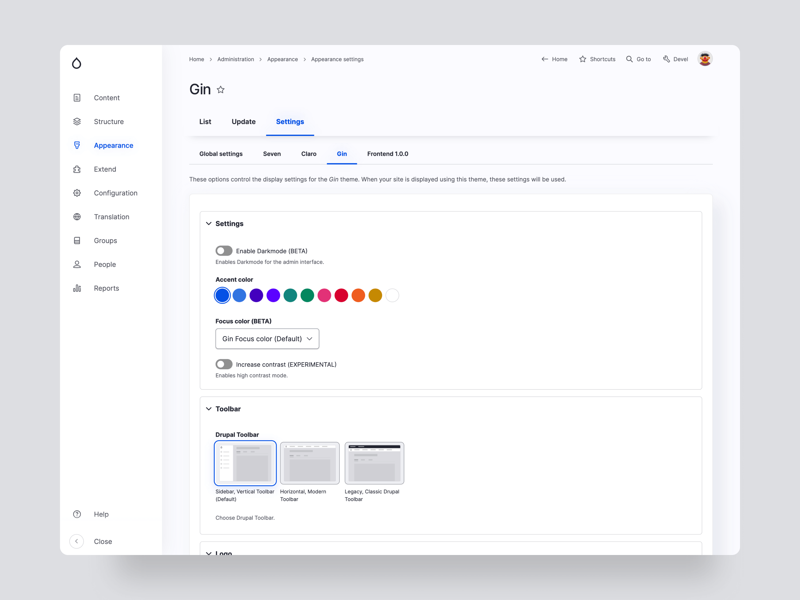Switch to the Claro theme tab

click(308, 154)
